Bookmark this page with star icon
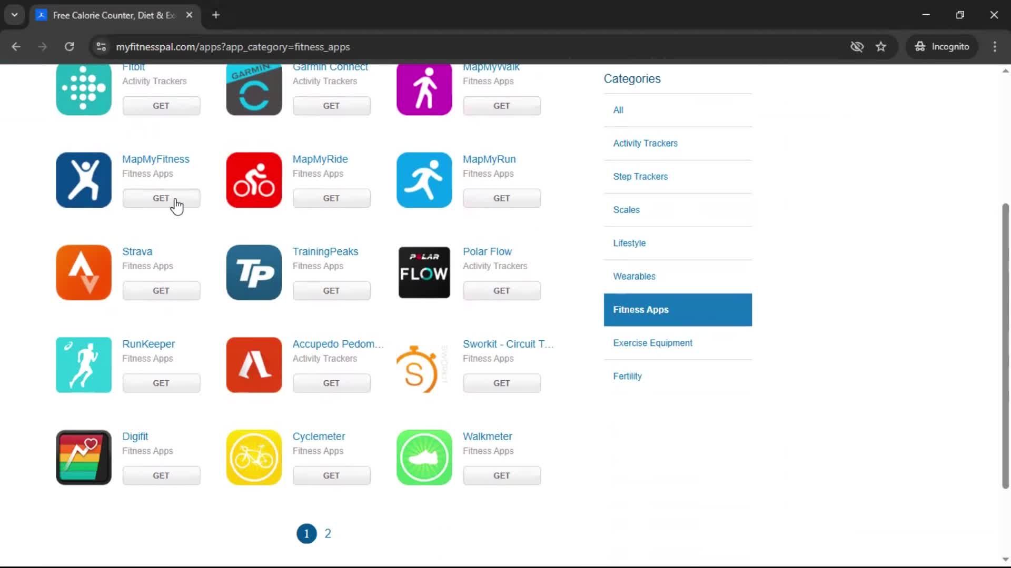 click(881, 47)
